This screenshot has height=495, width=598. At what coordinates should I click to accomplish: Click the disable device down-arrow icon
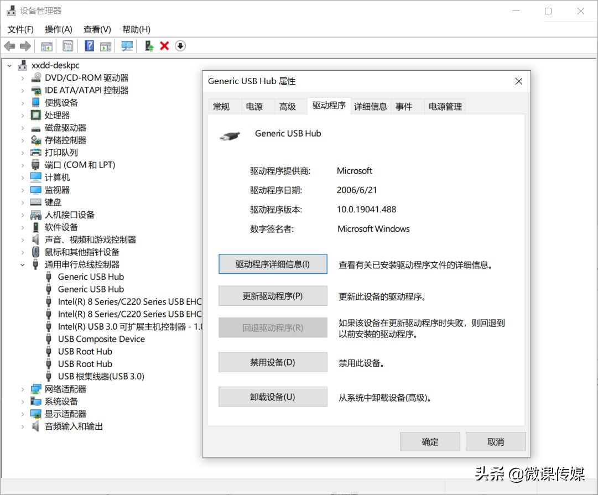click(180, 46)
